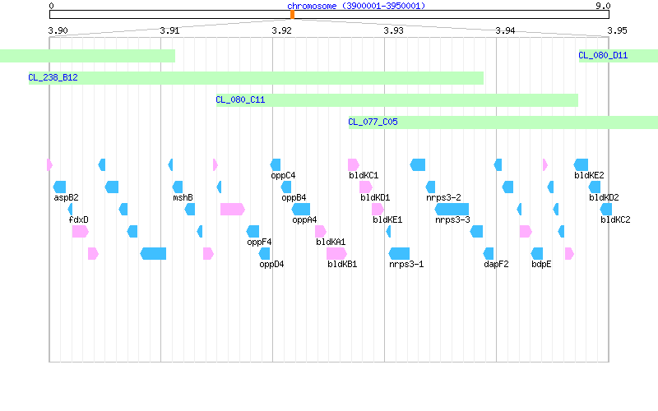Select the nrps3-3 gene arrow
This screenshot has width=658, height=411.
(x=452, y=210)
